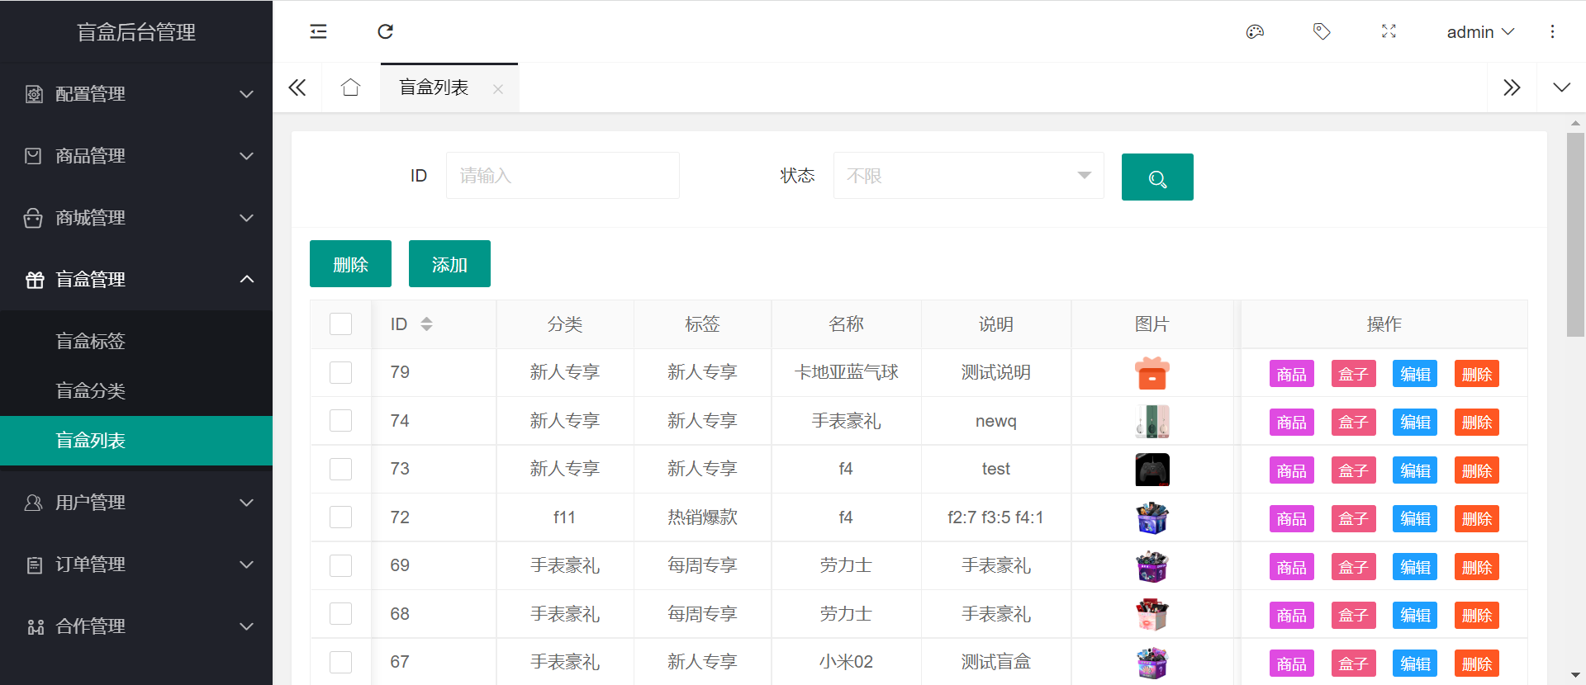
Task: Expand 商城管理 menu chevron
Action: tap(246, 218)
